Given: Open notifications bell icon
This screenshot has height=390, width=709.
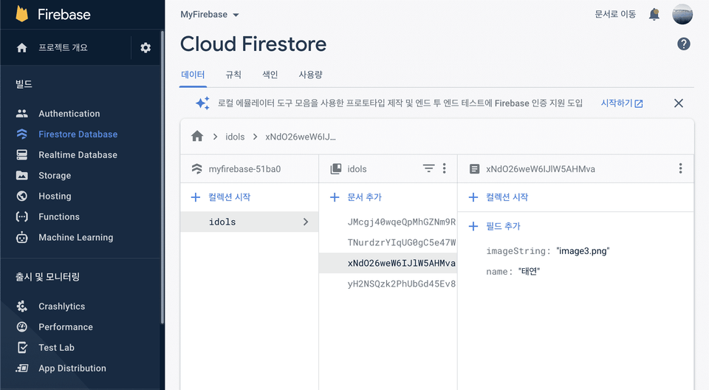Looking at the screenshot, I should coord(654,15).
